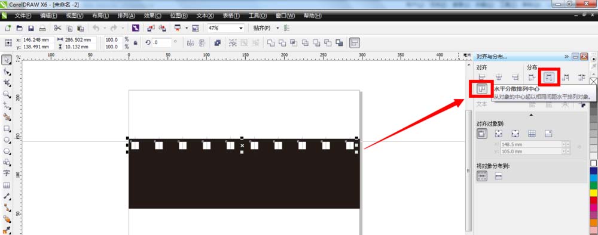Viewport: 598px width, 235px height.
Task: Click the Trim shapes icon
Action: (x=282, y=43)
